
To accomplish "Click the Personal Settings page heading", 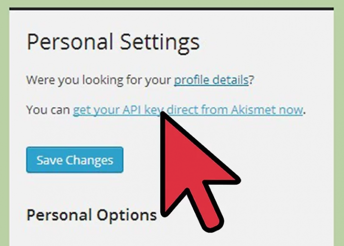I will click(113, 42).
